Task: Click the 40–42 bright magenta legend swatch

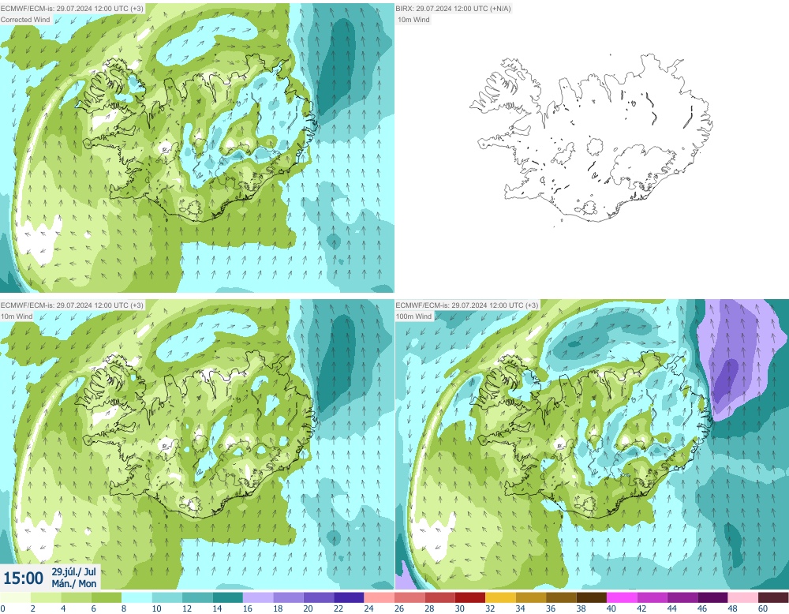Action: coord(622,597)
